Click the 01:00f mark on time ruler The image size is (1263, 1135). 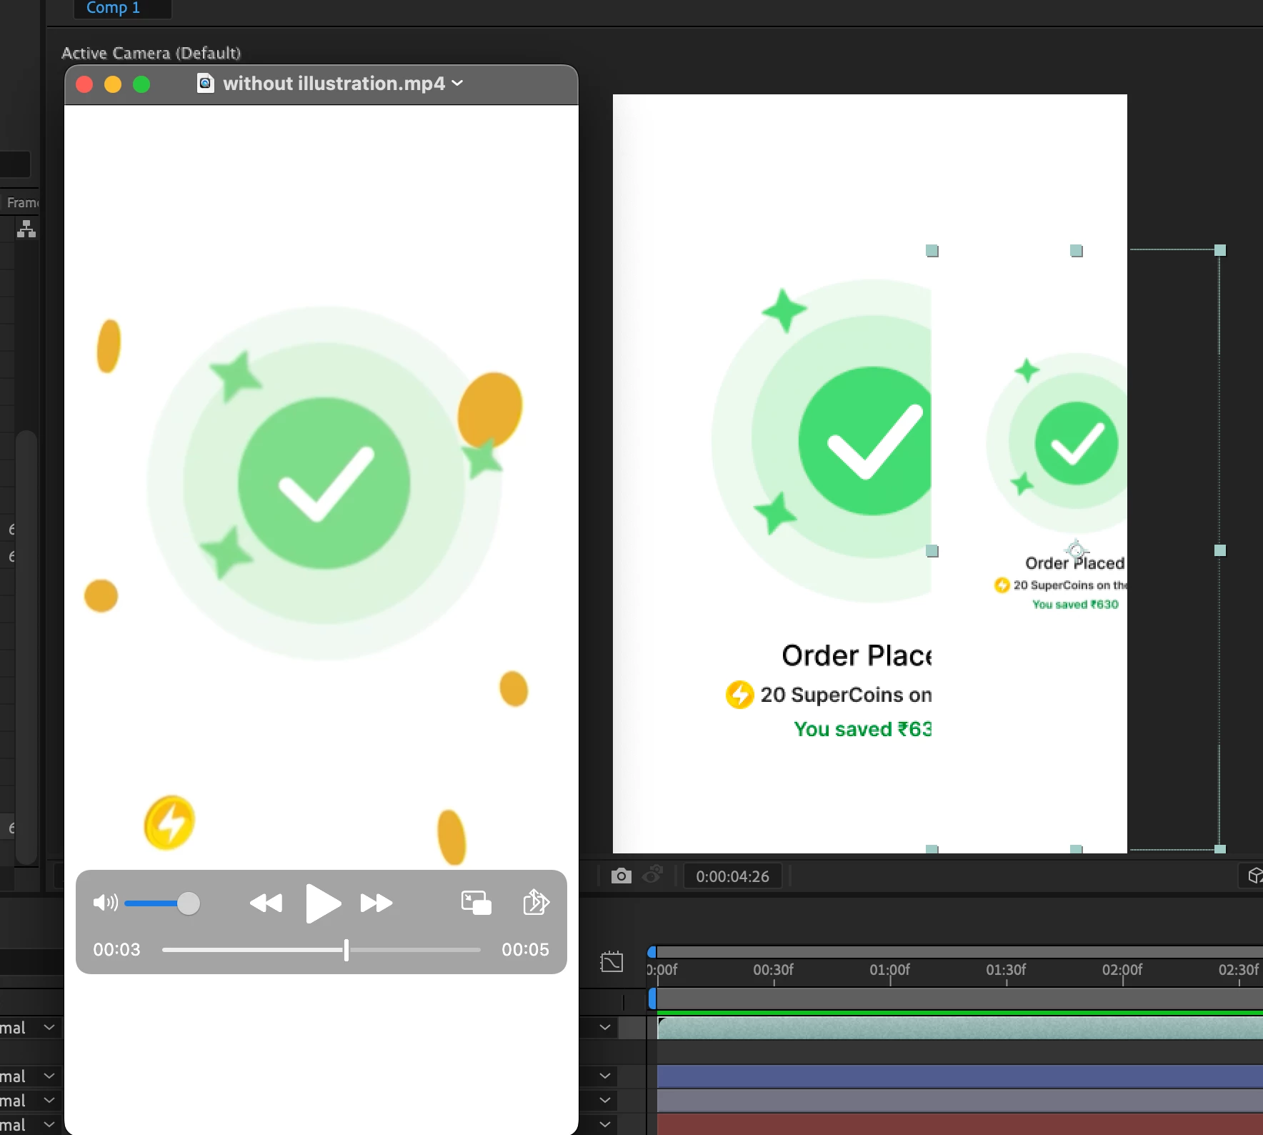coord(889,970)
